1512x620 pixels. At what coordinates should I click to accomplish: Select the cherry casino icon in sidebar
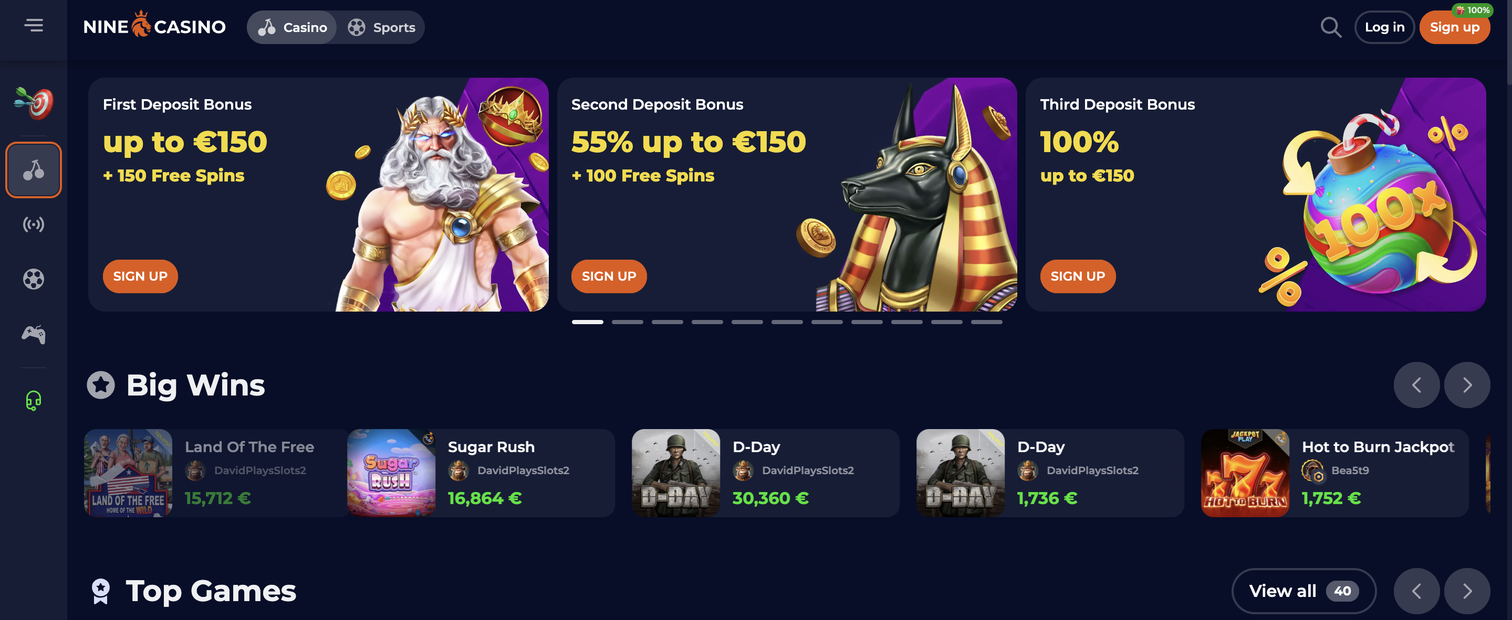[x=34, y=169]
